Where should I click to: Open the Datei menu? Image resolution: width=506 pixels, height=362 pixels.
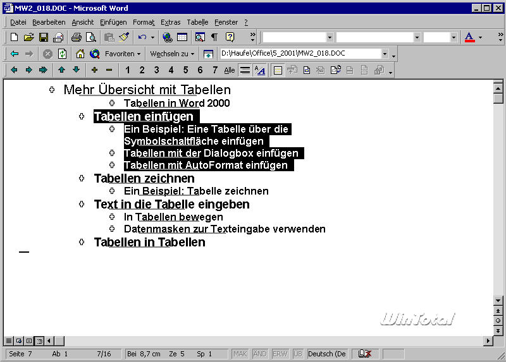click(x=18, y=22)
